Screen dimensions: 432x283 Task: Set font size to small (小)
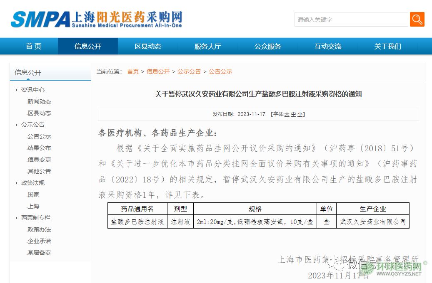click(x=300, y=114)
